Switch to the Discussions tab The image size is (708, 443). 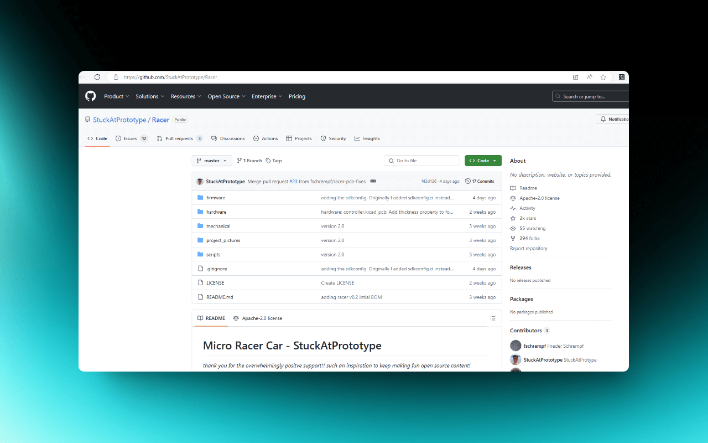pos(228,138)
